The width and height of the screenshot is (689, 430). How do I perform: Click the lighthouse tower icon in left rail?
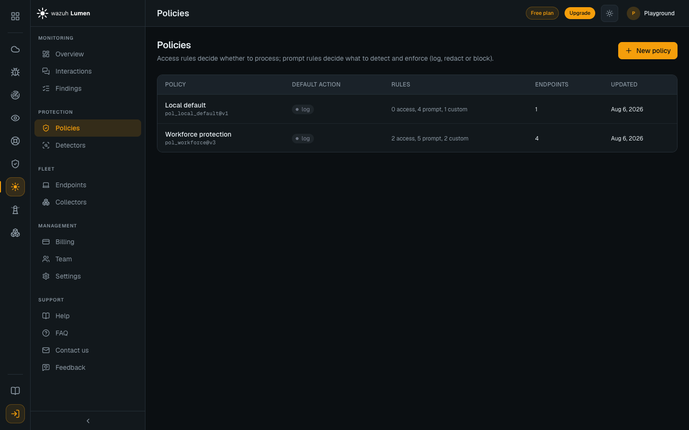[15, 210]
